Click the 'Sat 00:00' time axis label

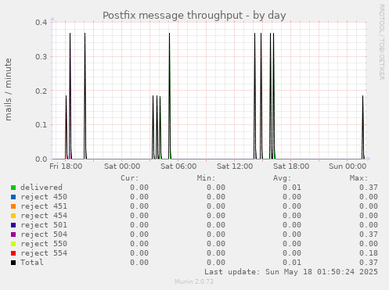[x=122, y=166]
